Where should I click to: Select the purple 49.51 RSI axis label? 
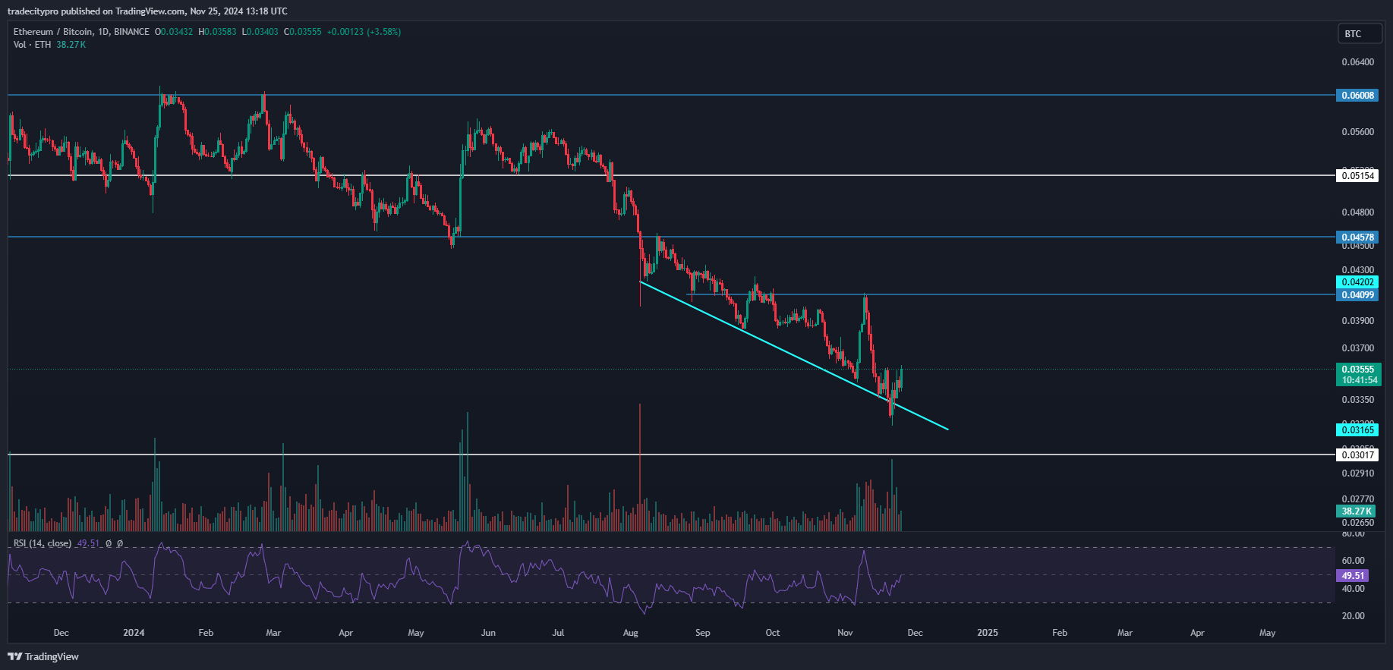(x=1353, y=576)
